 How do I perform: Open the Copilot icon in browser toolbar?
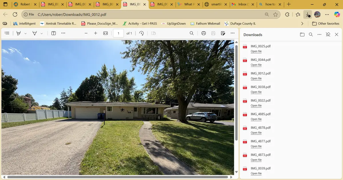click(x=337, y=14)
